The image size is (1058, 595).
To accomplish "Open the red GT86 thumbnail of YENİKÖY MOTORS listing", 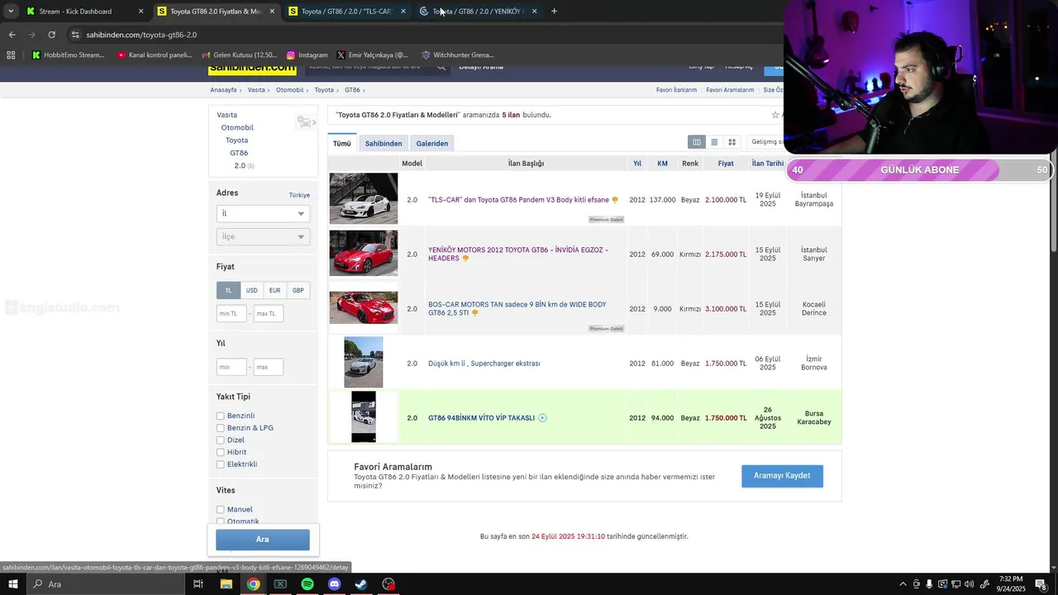I will [x=364, y=253].
